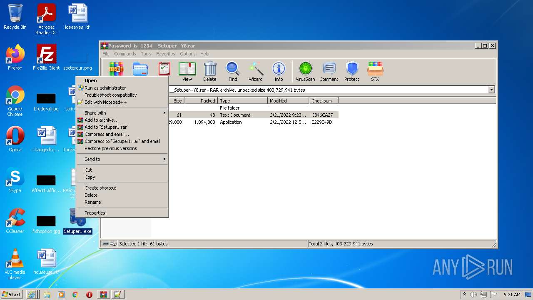Sort by the Modified column header

coord(288,101)
